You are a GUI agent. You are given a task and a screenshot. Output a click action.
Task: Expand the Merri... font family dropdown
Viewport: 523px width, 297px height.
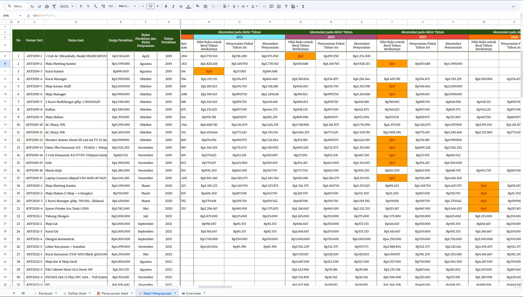tap(127, 6)
